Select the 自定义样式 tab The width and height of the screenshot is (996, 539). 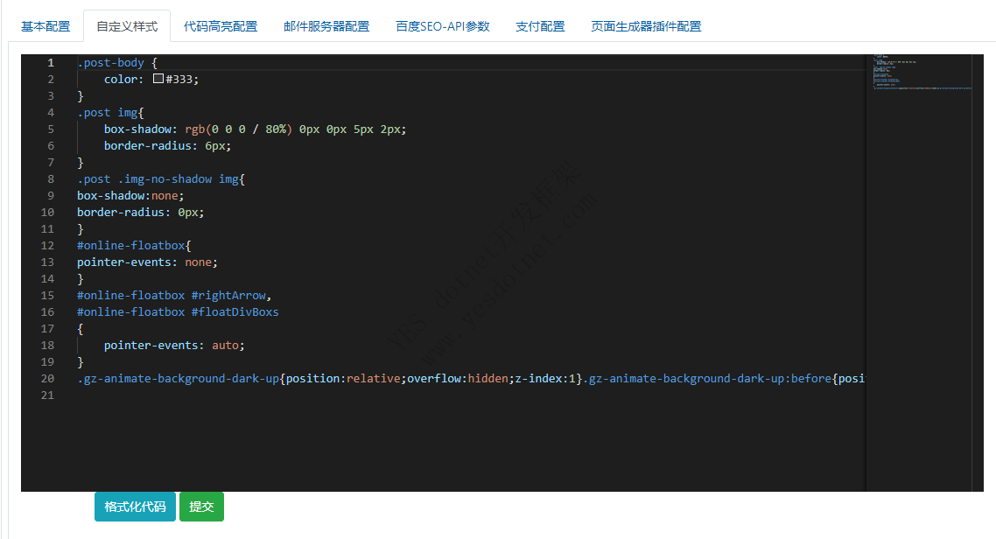127,26
